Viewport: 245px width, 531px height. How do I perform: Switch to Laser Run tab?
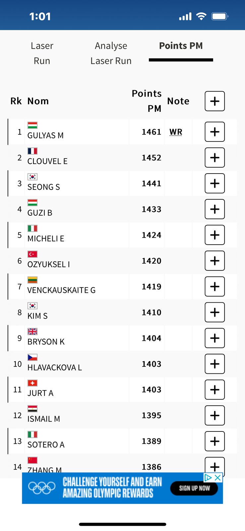click(x=42, y=53)
